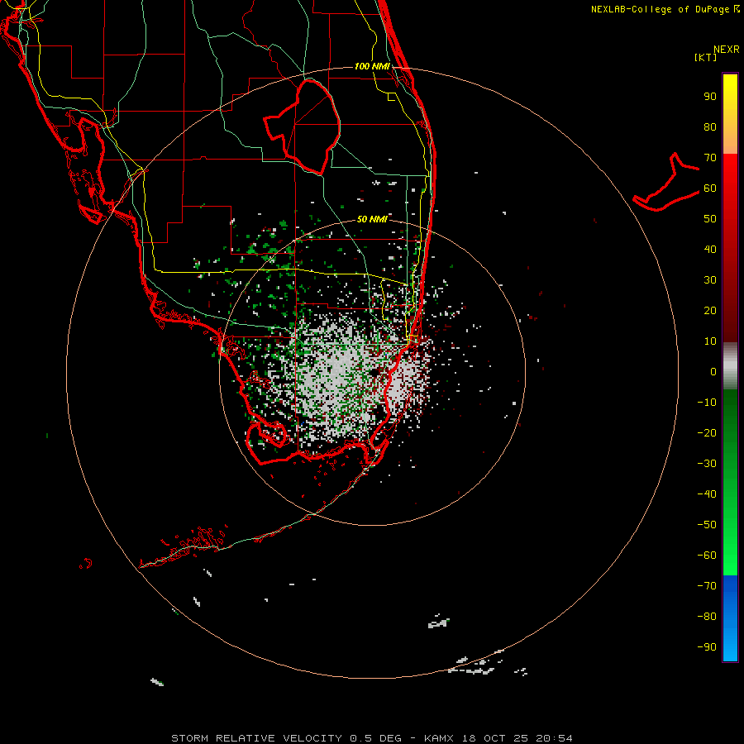Click the red island outline east of Florida
This screenshot has width=744, height=744.
(x=666, y=183)
